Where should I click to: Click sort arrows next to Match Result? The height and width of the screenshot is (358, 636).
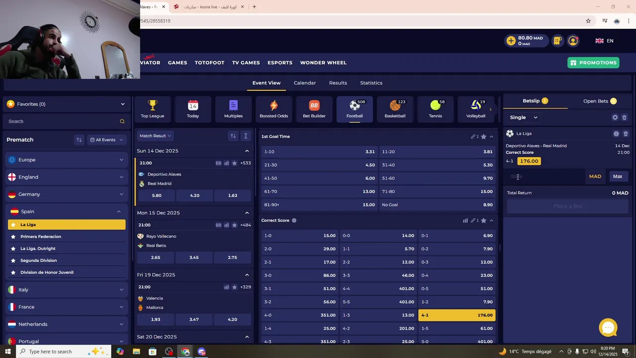(233, 136)
